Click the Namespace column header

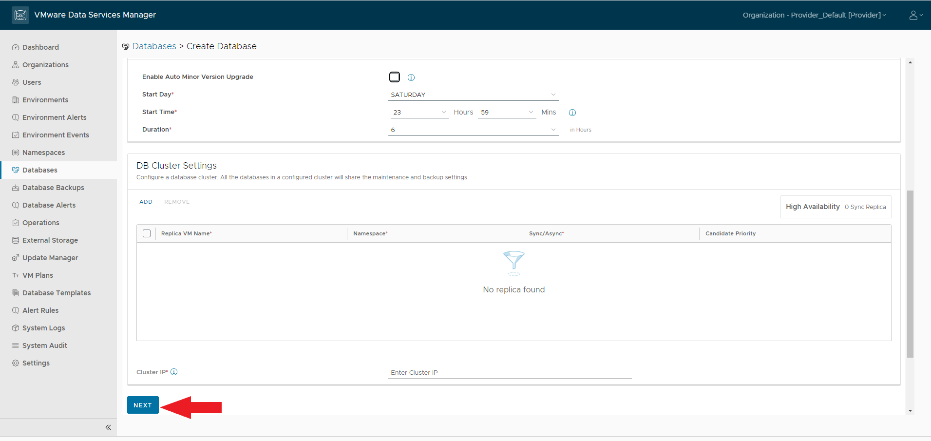coord(370,233)
